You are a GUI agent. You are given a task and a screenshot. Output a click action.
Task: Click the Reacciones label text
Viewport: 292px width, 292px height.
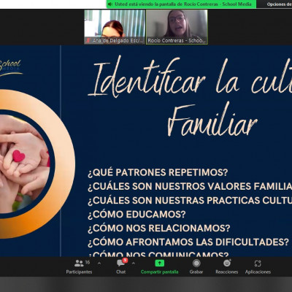click(x=227, y=272)
